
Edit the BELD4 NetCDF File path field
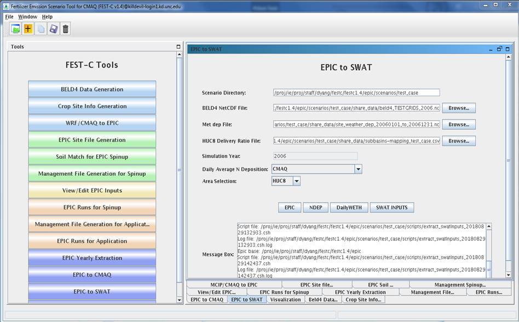(x=356, y=108)
